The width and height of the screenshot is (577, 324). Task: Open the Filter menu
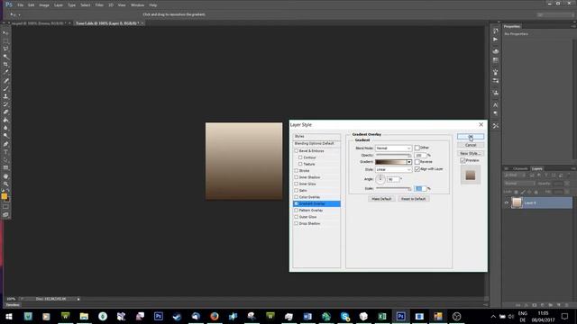99,5
